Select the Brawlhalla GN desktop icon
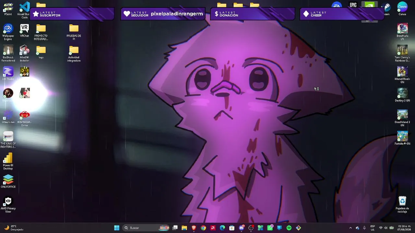The height and width of the screenshot is (233, 415). coord(402,32)
